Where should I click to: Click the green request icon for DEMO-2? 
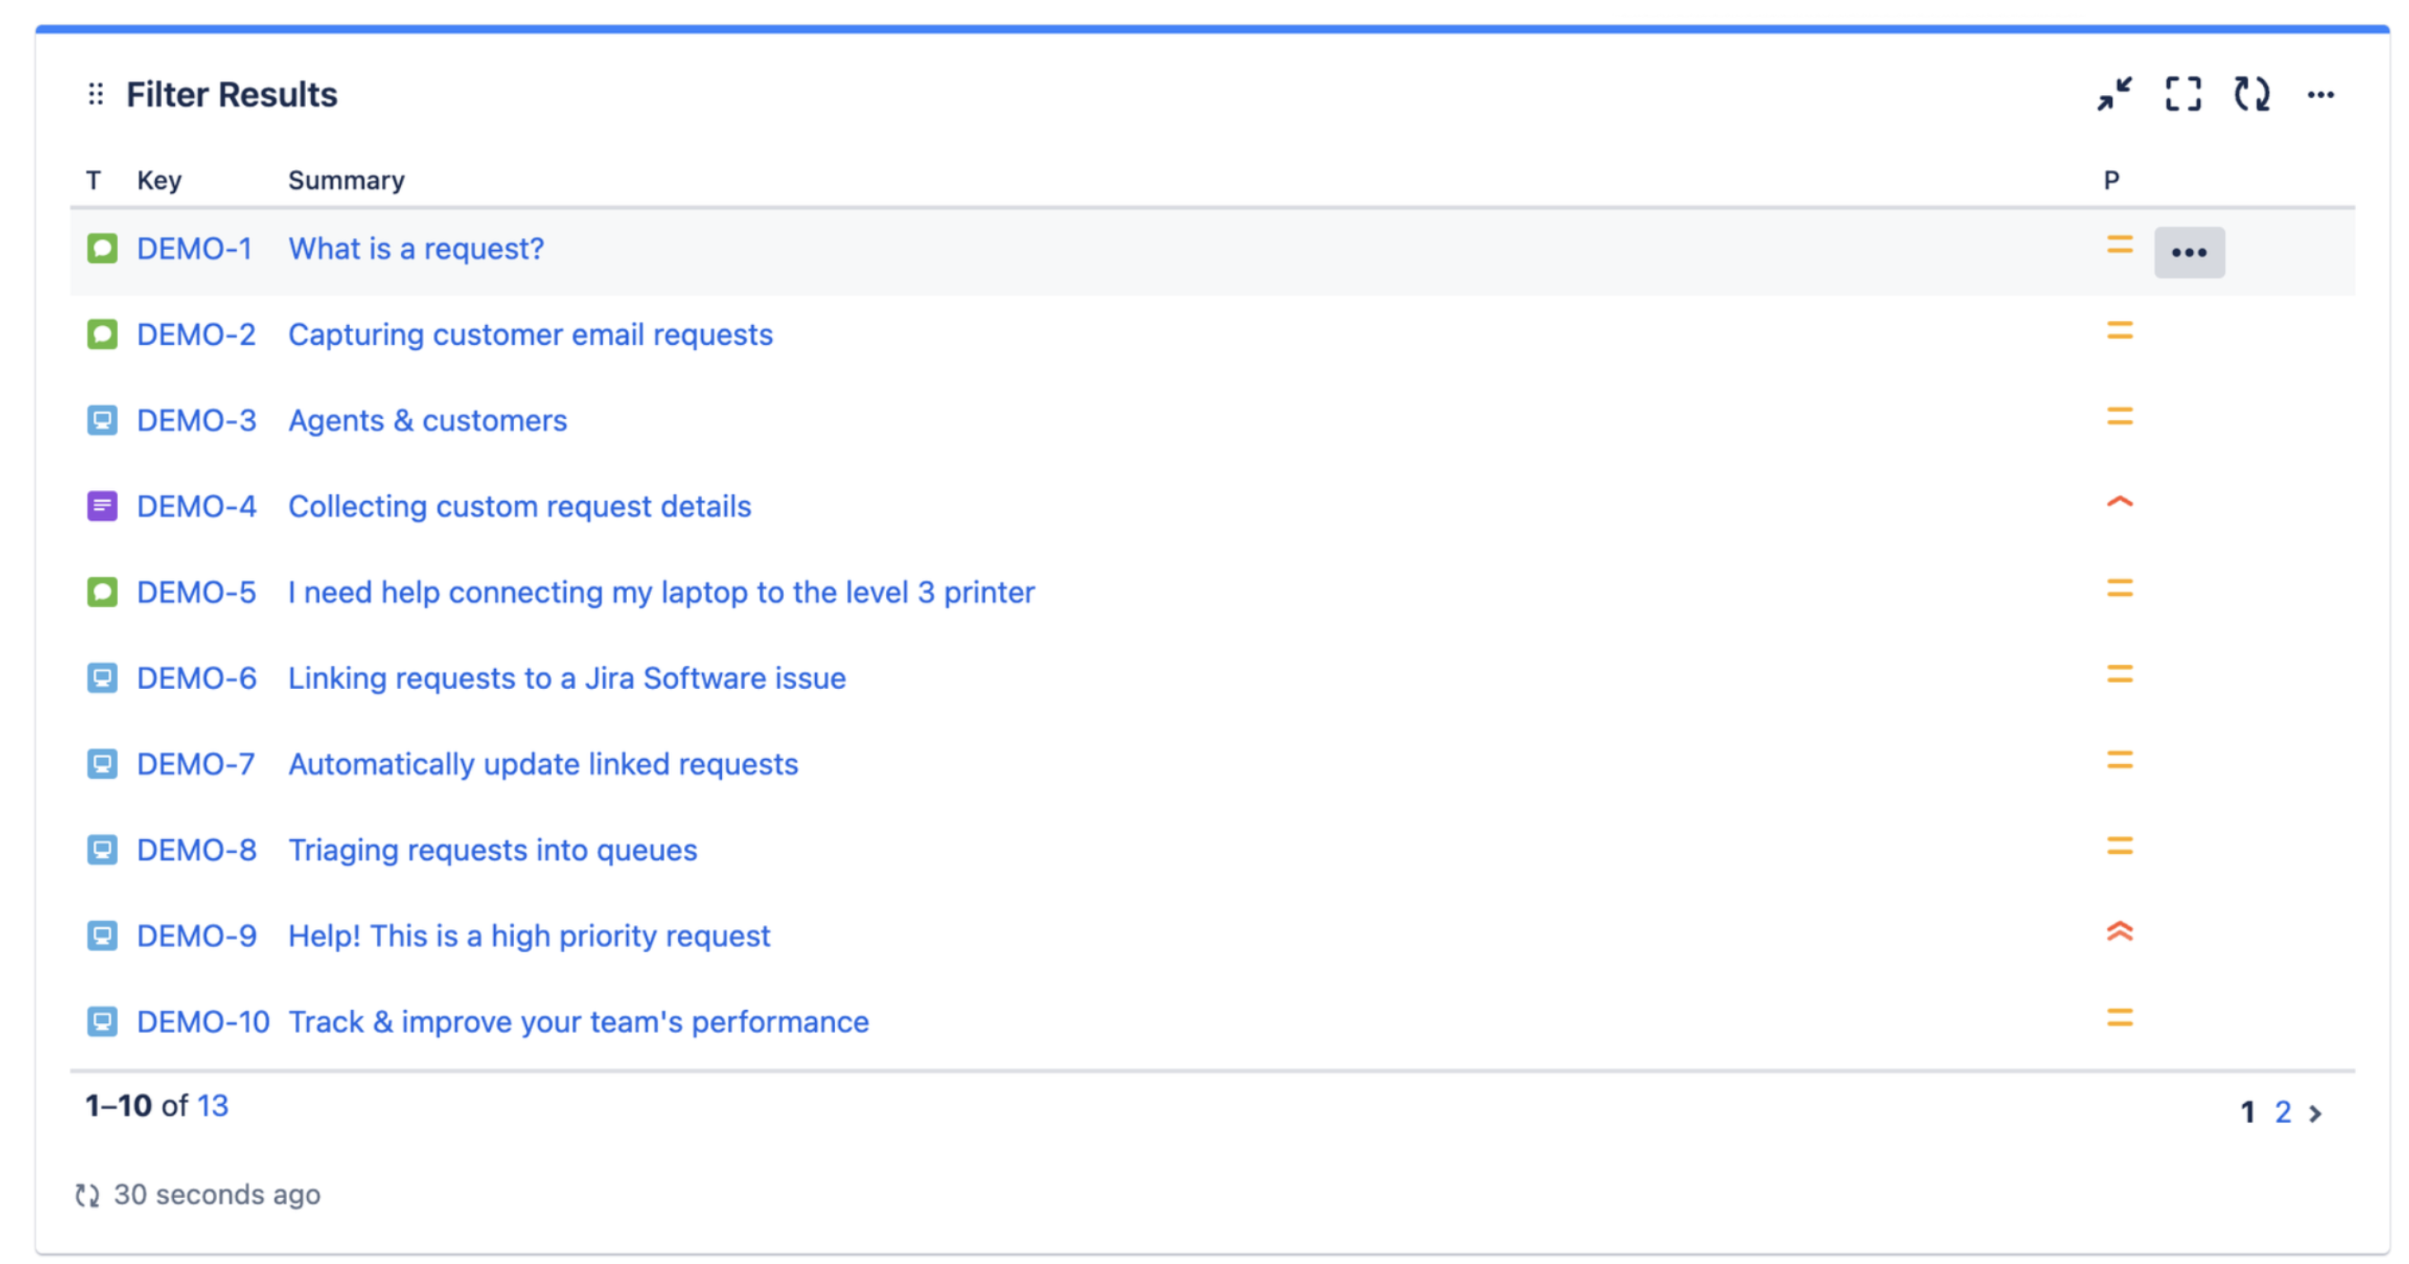(102, 335)
